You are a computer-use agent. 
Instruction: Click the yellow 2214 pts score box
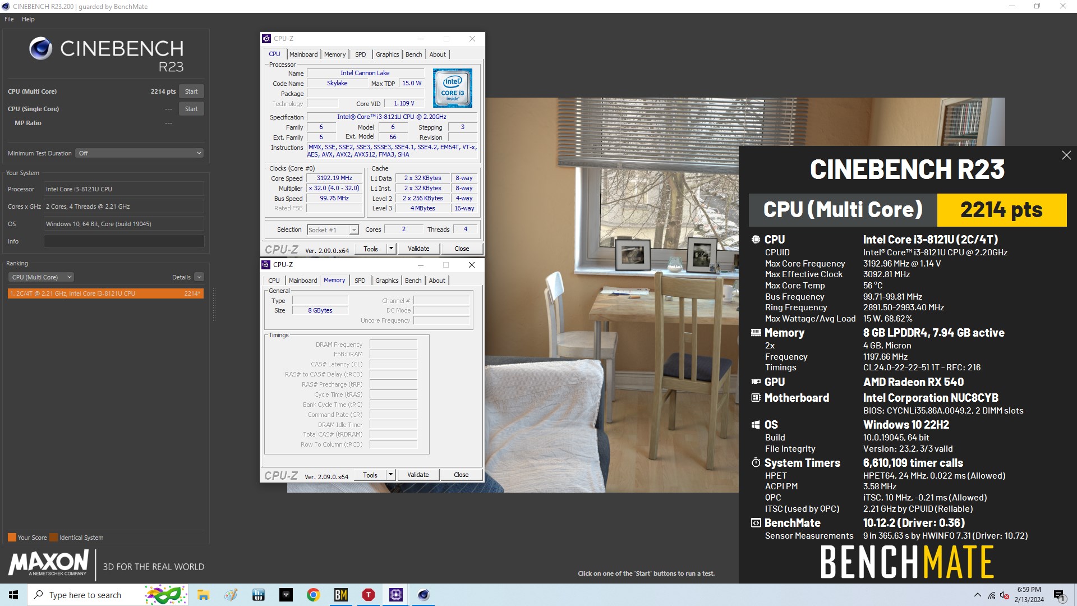(1002, 210)
